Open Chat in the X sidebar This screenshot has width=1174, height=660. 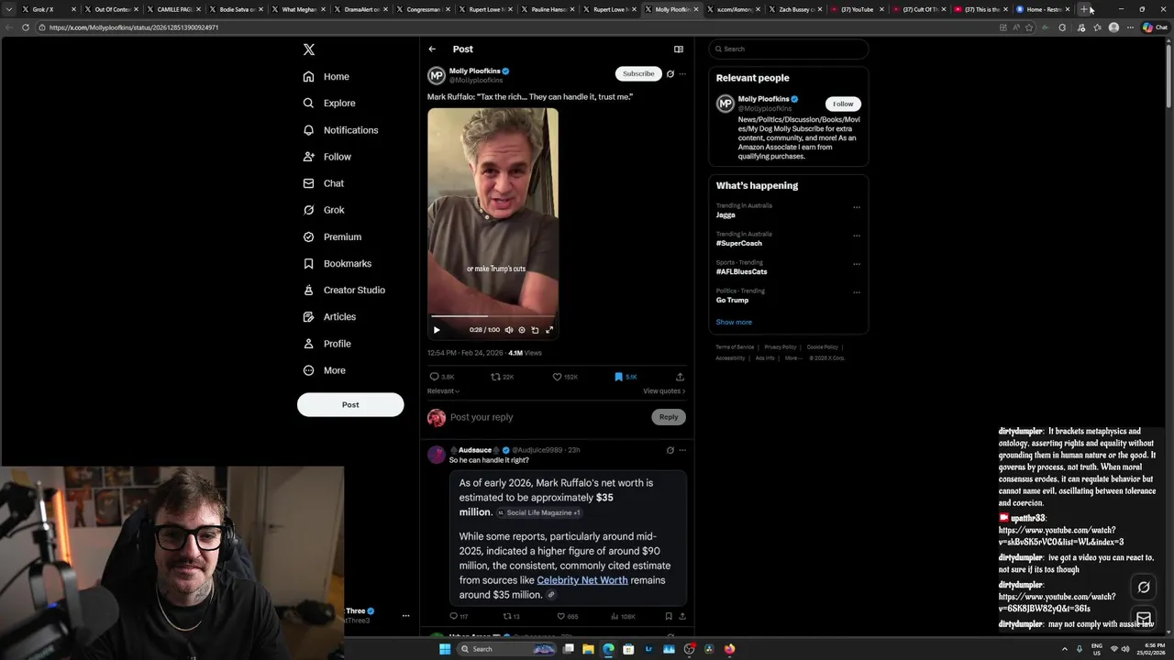324,183
